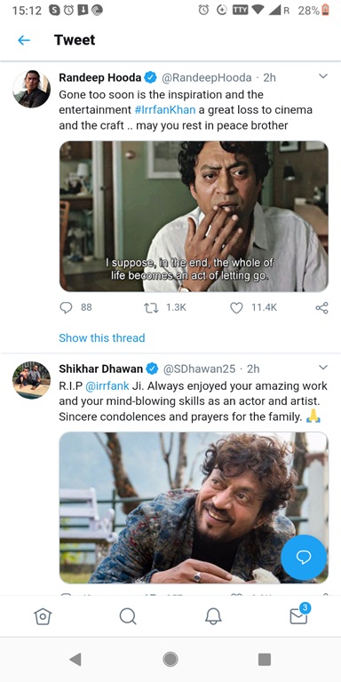
Task: Open the Home tab in bottom bar
Action: coord(43,616)
